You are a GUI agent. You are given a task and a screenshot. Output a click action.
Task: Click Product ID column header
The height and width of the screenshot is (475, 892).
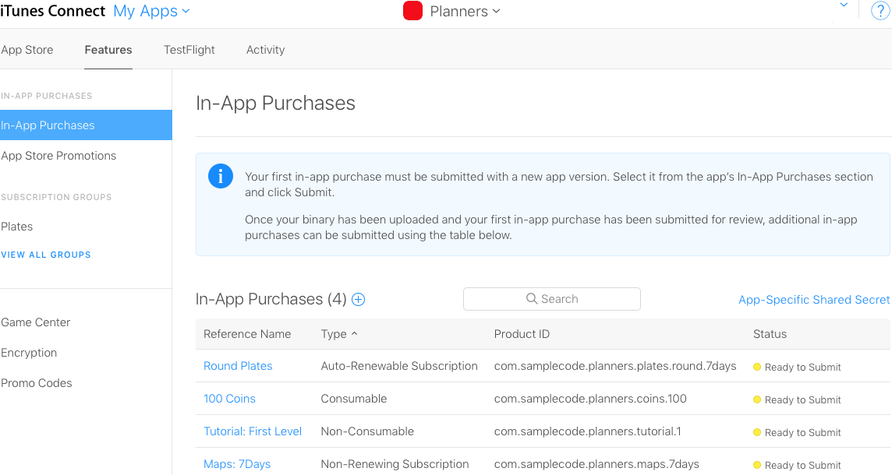tap(522, 334)
